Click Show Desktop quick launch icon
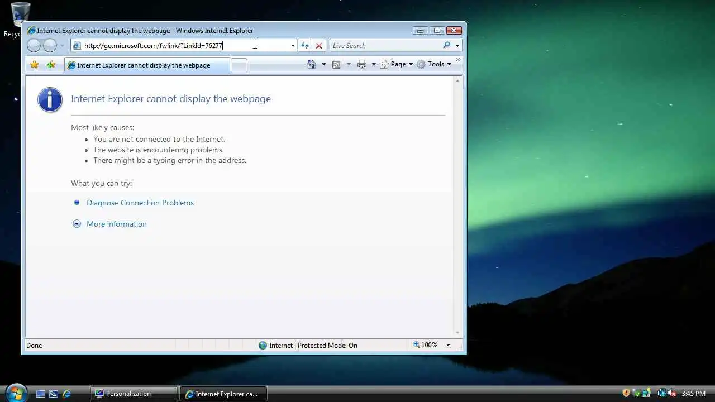 tap(41, 394)
